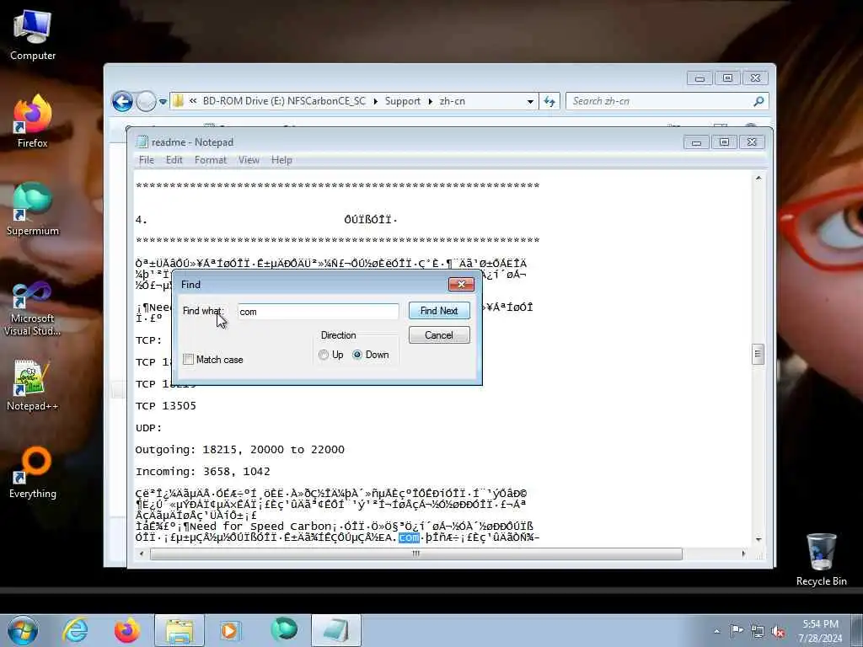Click the 'Incoming: 3658, 1042' line
Image resolution: width=863 pixels, height=647 pixels.
click(x=202, y=472)
